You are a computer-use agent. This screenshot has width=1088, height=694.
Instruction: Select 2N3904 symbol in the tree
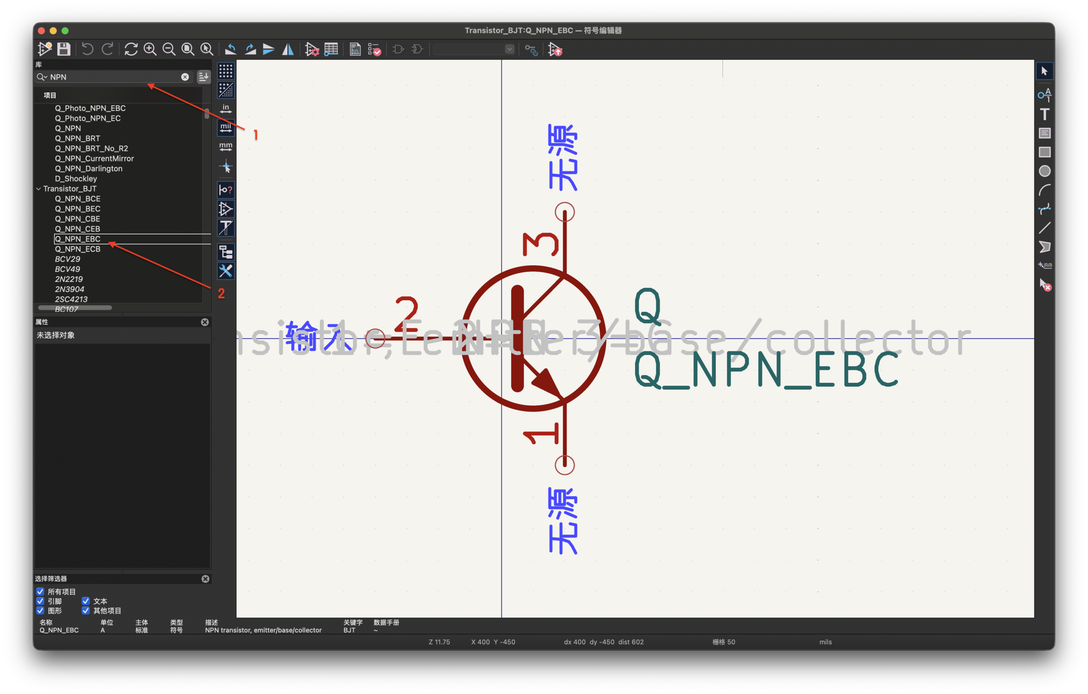70,289
